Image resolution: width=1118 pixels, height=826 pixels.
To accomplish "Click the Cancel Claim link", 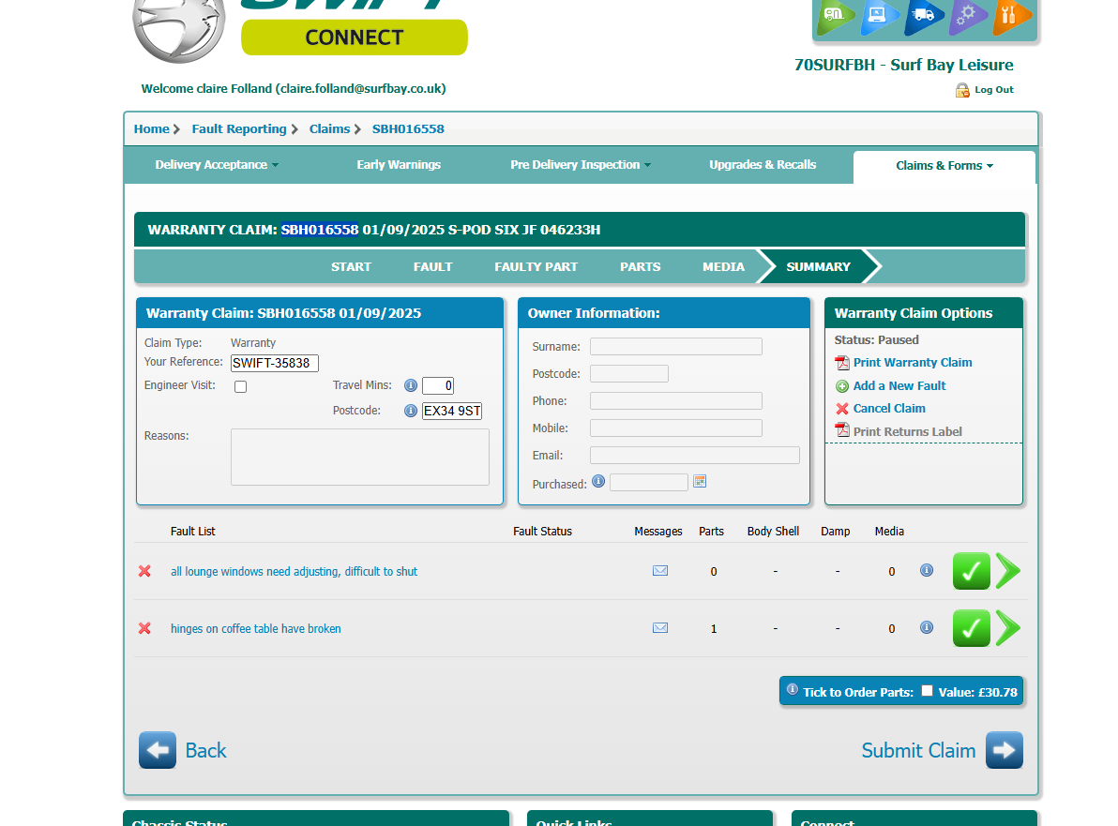I will (889, 409).
